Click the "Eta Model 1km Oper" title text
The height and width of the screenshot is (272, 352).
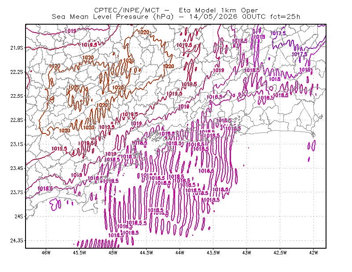click(218, 10)
